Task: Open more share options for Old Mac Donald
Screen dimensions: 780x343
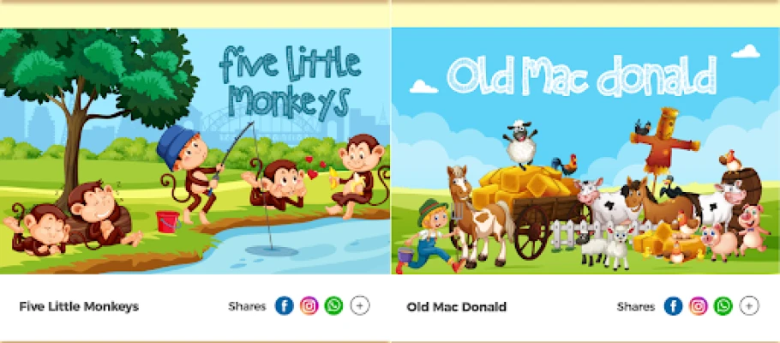Action: [749, 305]
